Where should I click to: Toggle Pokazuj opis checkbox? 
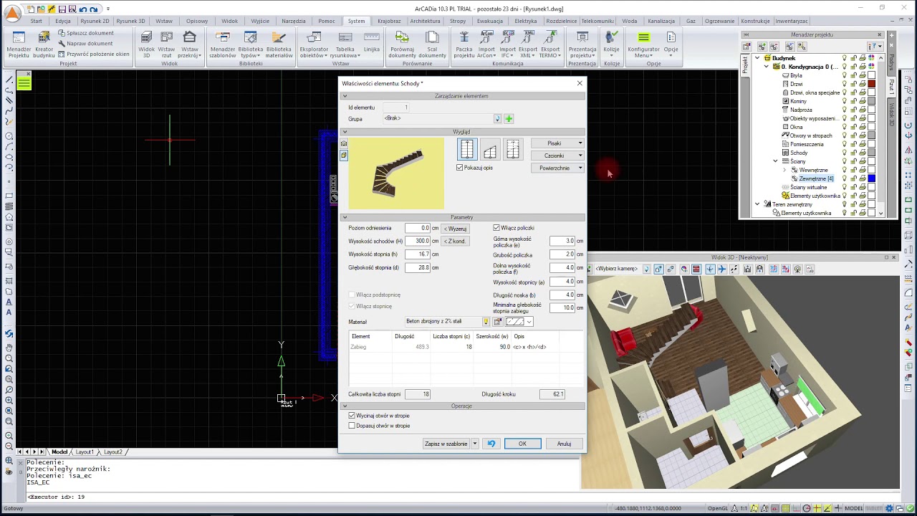click(460, 168)
